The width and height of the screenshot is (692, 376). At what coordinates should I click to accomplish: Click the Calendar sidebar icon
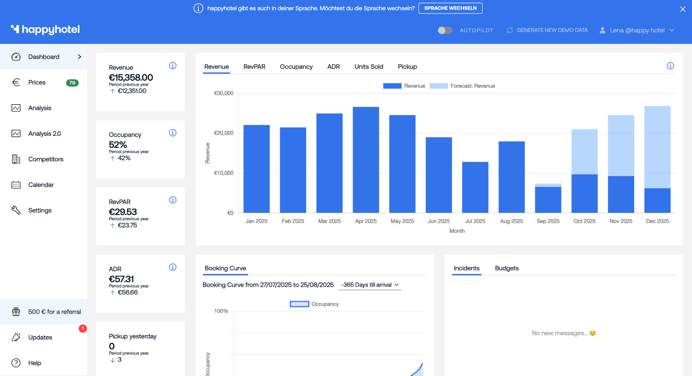(16, 185)
